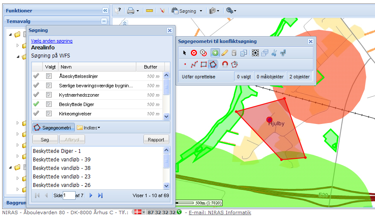Select result 'Beskyttede Diger - 1'

pyautogui.click(x=57, y=151)
